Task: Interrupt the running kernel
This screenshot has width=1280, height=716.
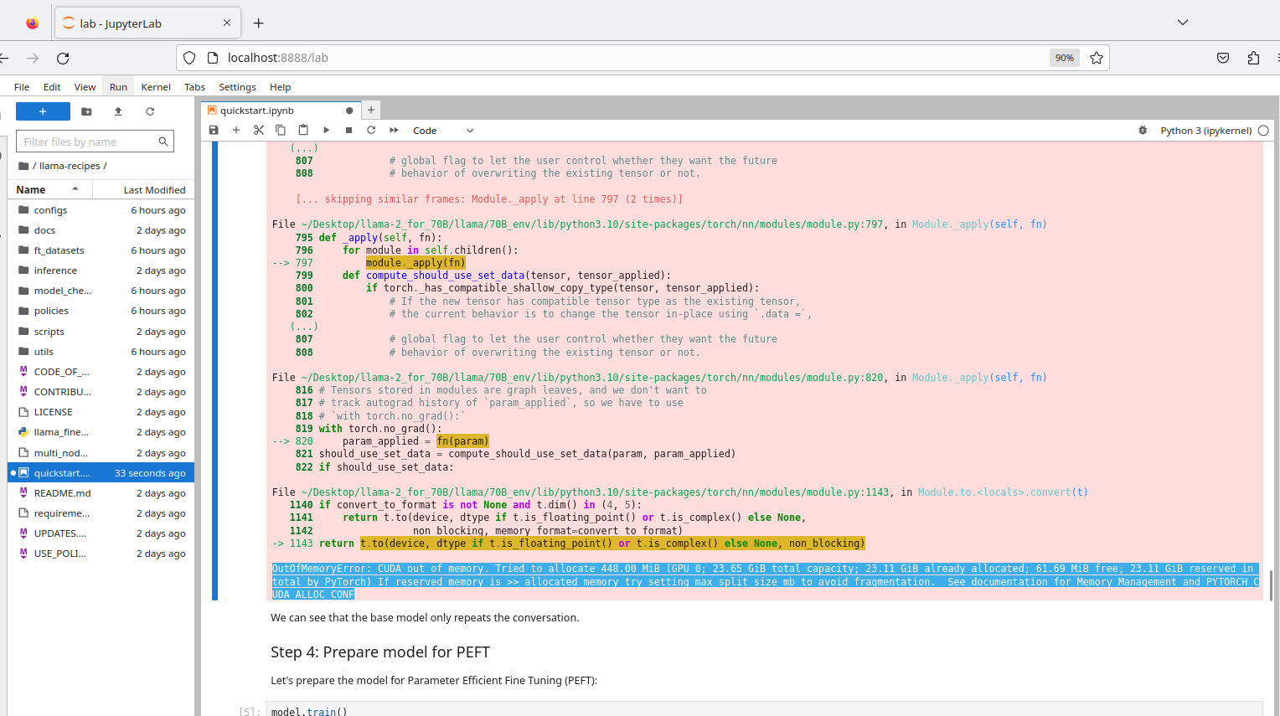Action: [348, 130]
